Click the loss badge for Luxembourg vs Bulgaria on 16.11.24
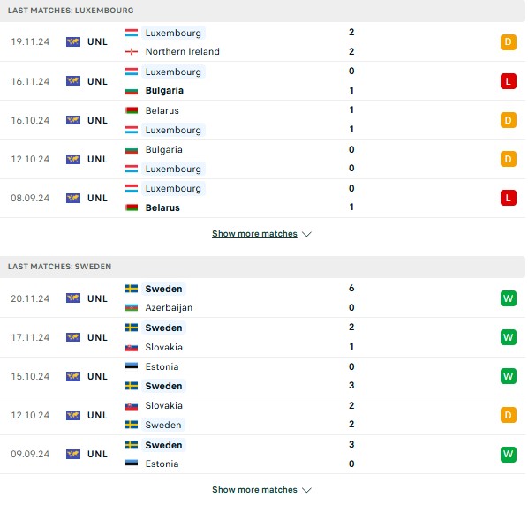This screenshot has height=505, width=528. (508, 81)
